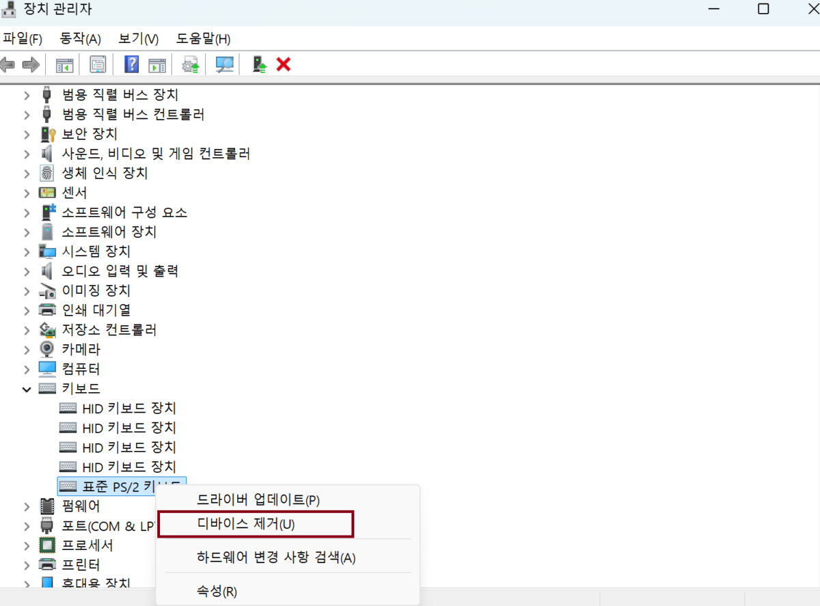Select the 컴퓨터 category label
Screen dimensions: 820x606
tap(81, 369)
